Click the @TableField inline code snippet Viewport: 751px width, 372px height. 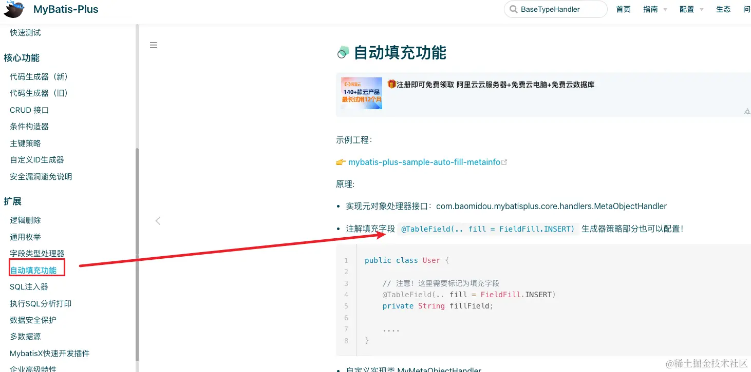coord(488,229)
